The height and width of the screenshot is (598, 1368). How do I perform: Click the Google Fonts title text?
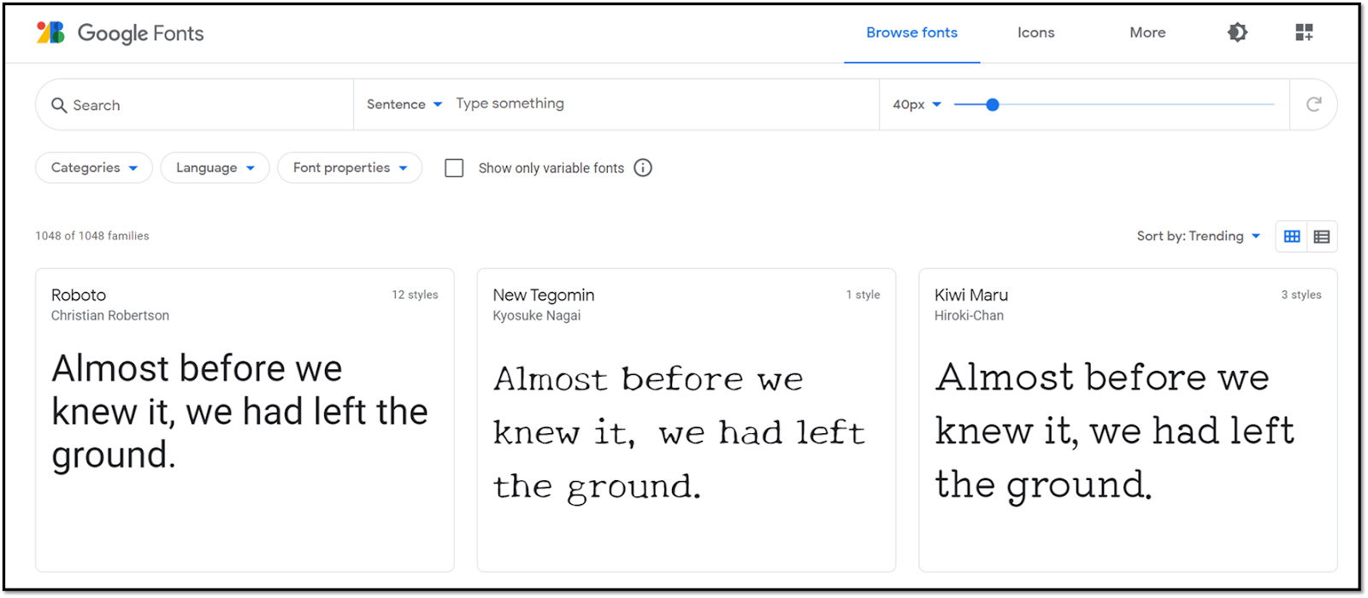tap(141, 33)
